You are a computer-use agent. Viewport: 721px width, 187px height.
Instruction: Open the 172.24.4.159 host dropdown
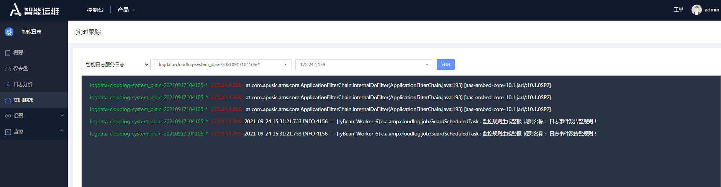(364, 64)
